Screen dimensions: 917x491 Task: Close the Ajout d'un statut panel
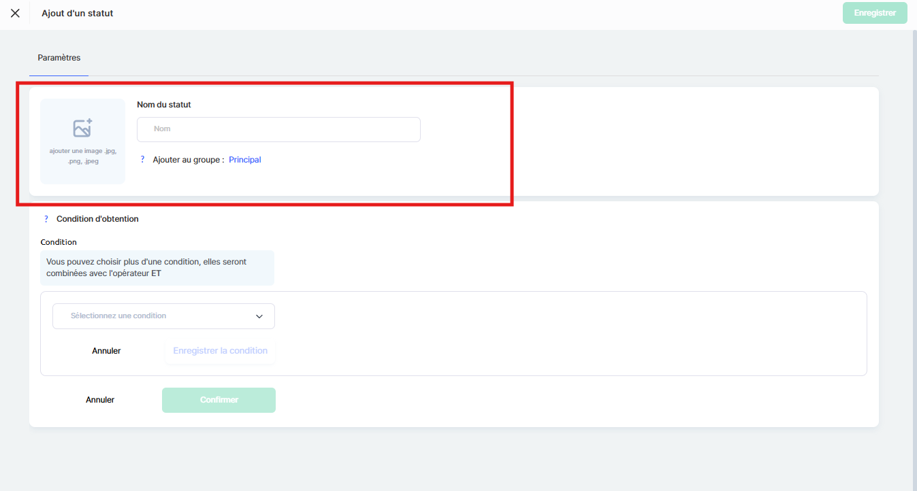(x=15, y=13)
